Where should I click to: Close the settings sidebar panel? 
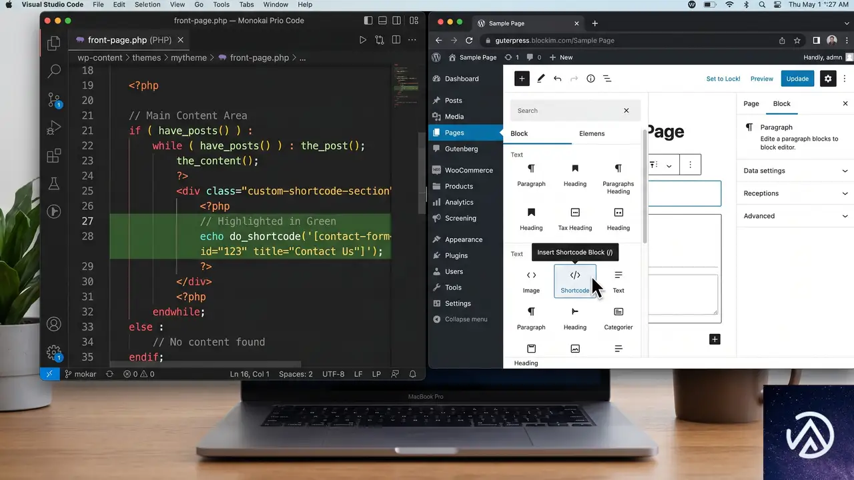(845, 104)
